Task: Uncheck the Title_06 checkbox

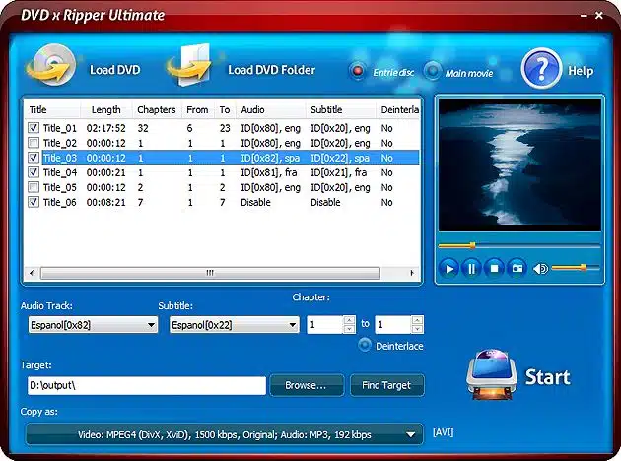Action: click(x=34, y=202)
